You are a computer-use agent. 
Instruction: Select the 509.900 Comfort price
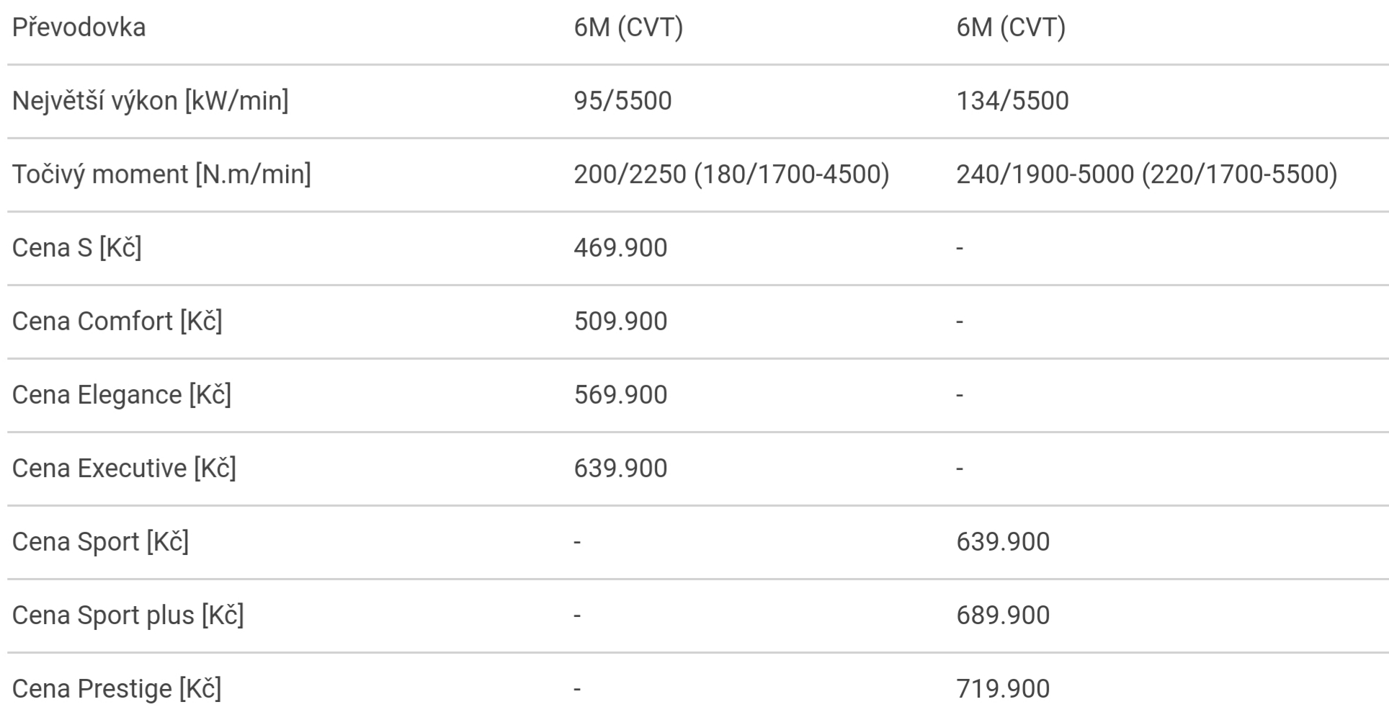pos(620,321)
